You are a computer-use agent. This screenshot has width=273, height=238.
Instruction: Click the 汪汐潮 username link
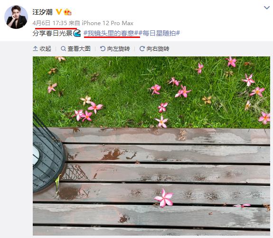42,12
